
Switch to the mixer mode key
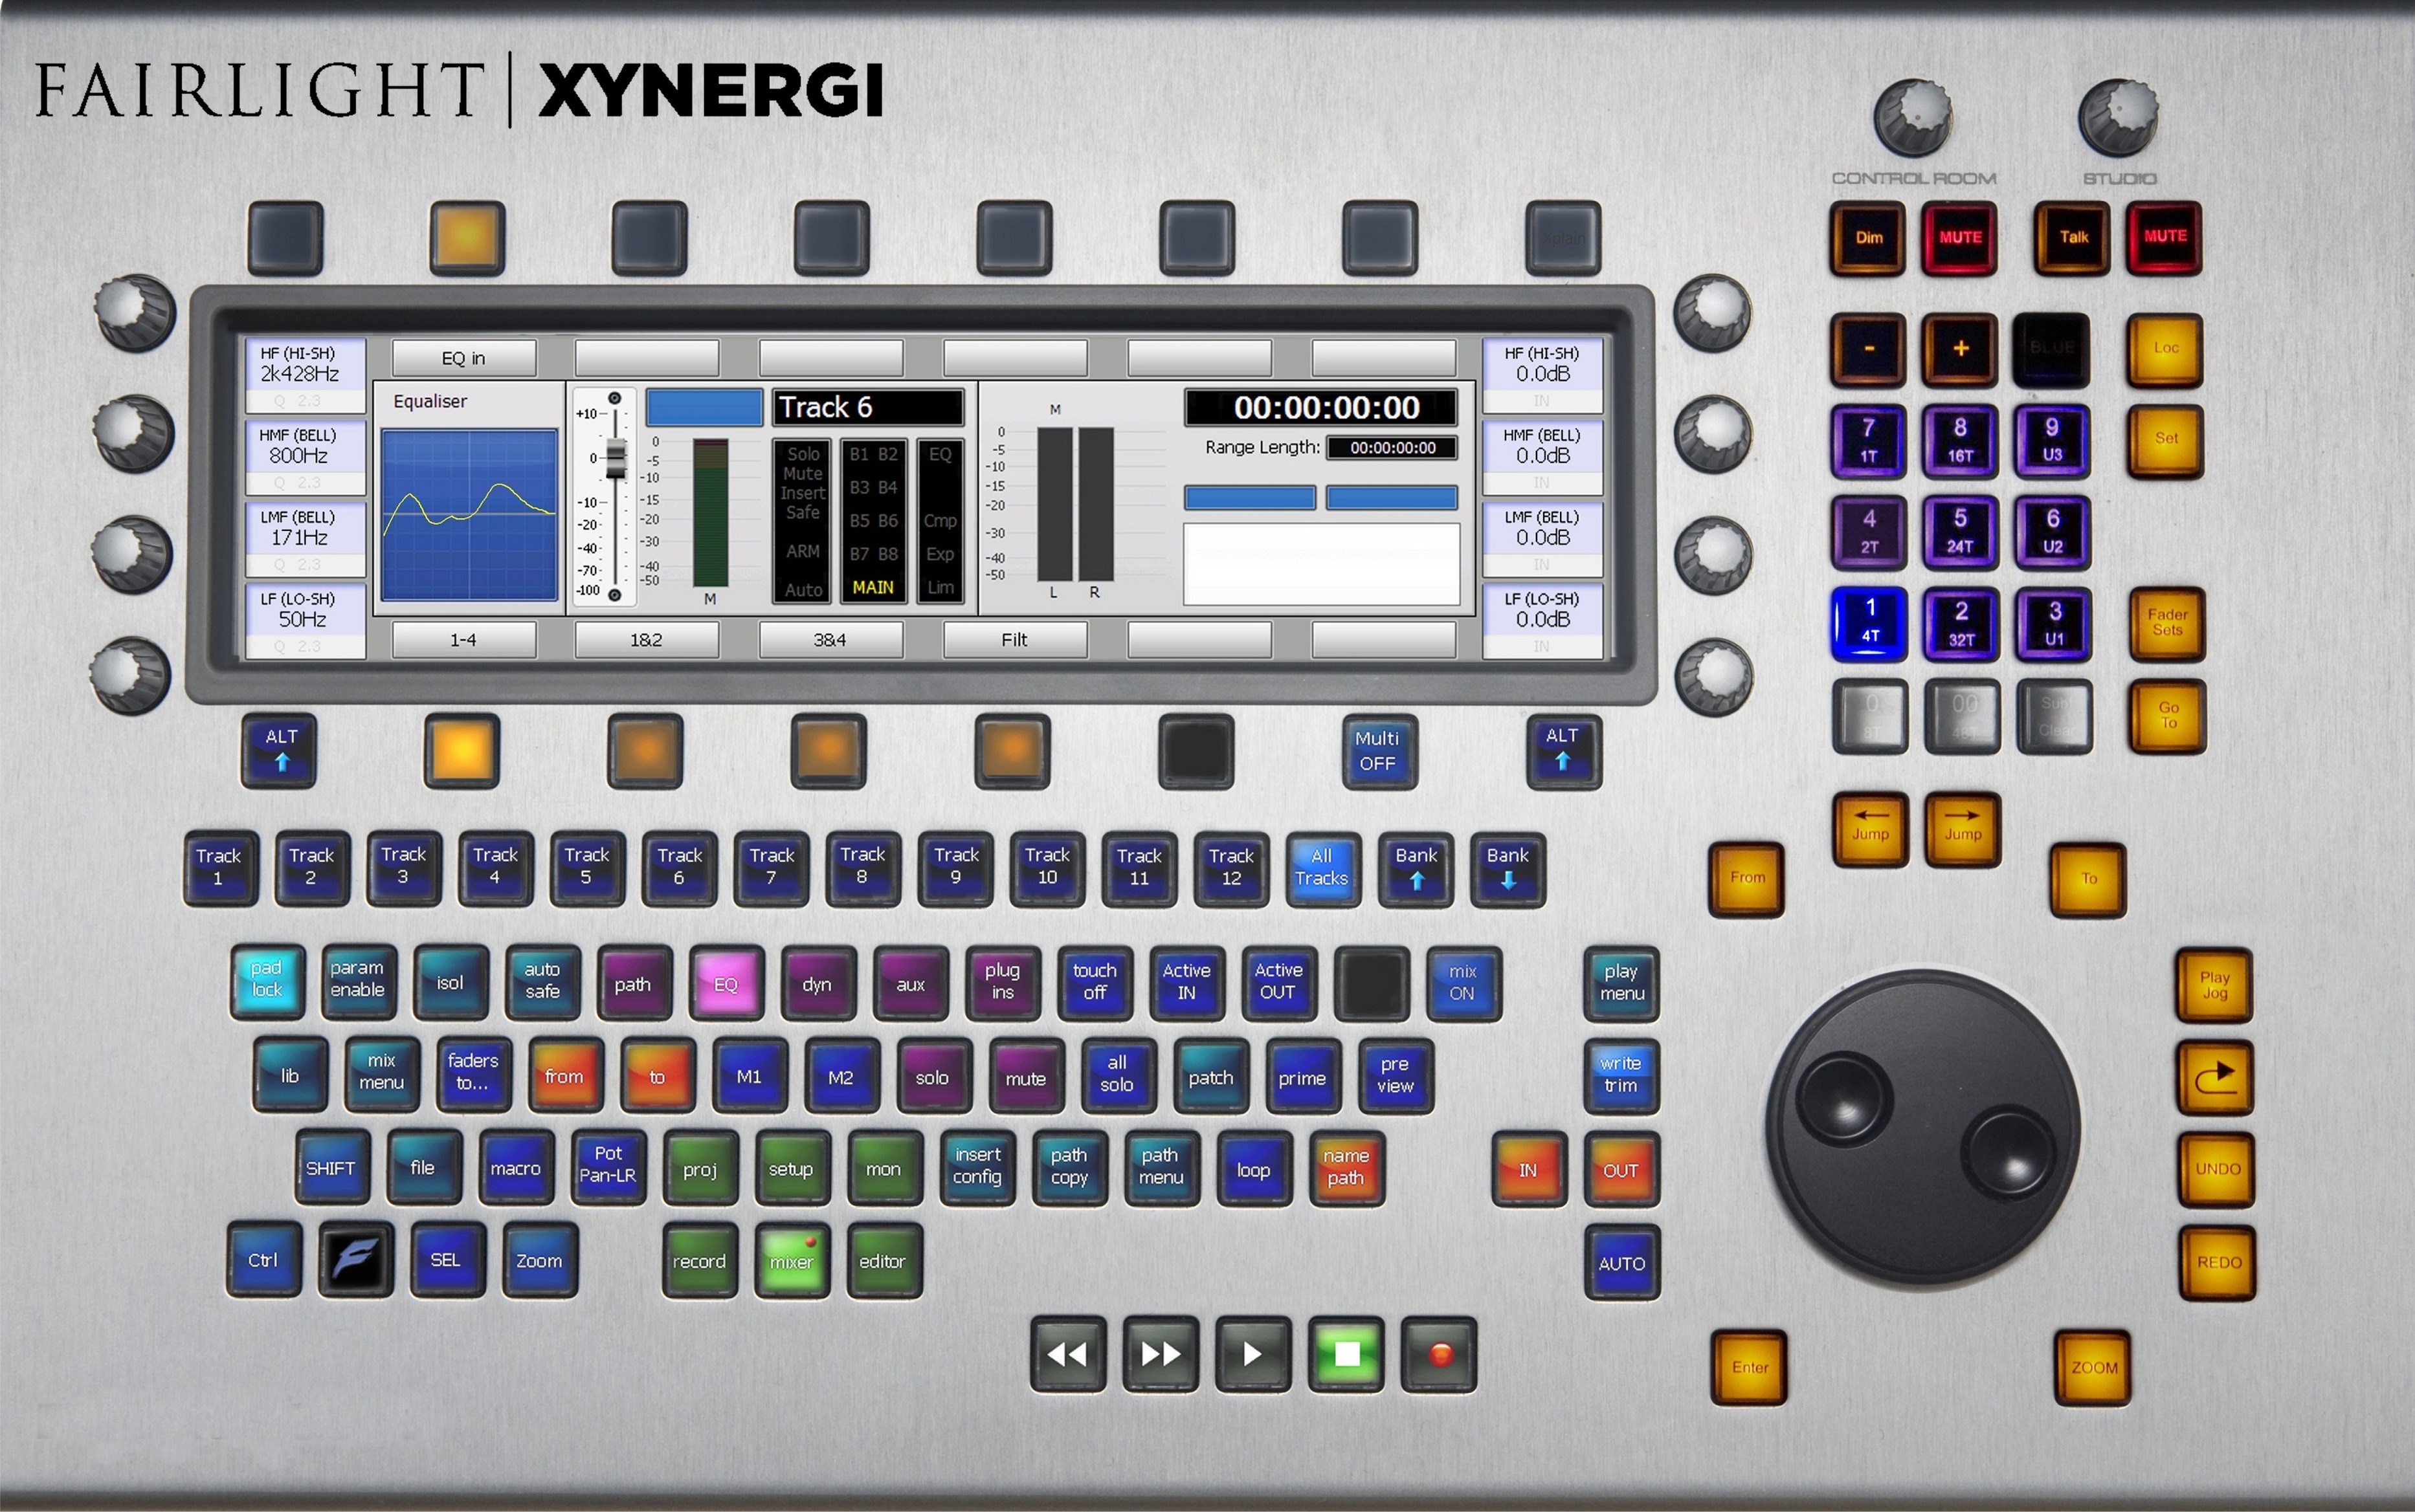[792, 1261]
